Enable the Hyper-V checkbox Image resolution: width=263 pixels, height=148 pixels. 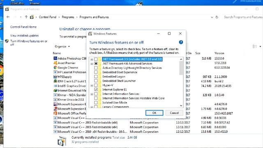point(96,85)
